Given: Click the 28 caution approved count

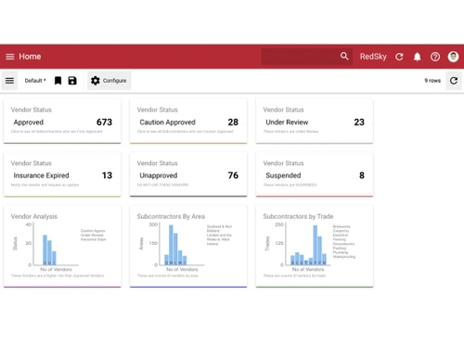Looking at the screenshot, I should pos(233,122).
